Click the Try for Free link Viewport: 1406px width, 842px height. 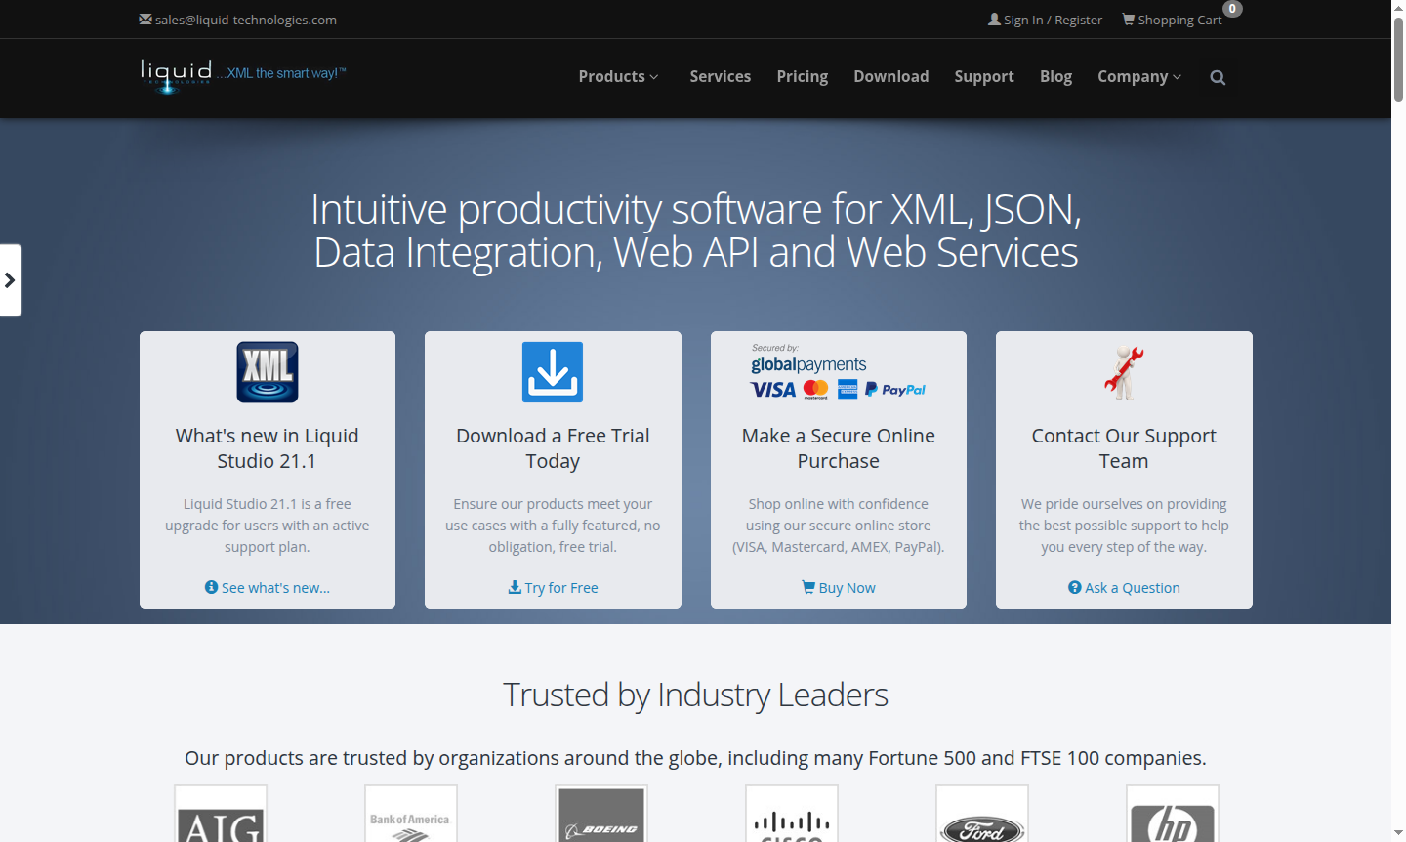coord(553,588)
